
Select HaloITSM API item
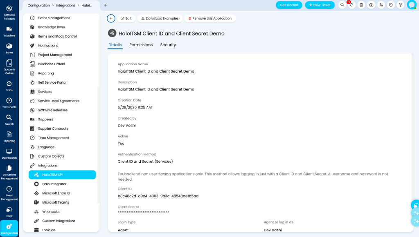(x=62, y=175)
